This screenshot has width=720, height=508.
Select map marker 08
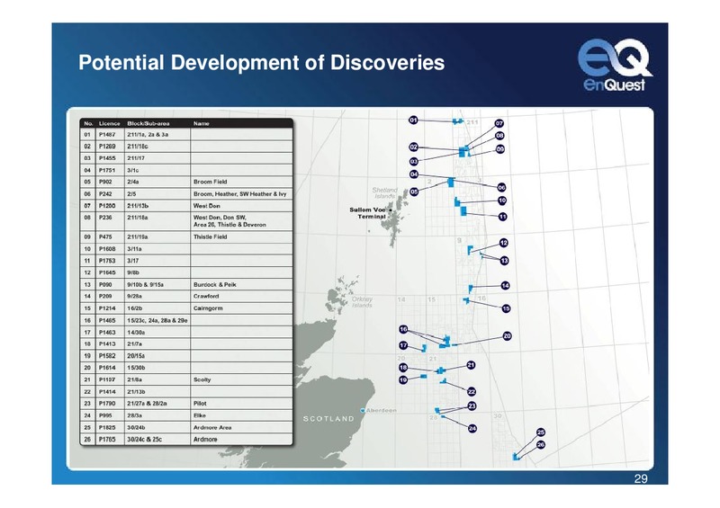[500, 136]
